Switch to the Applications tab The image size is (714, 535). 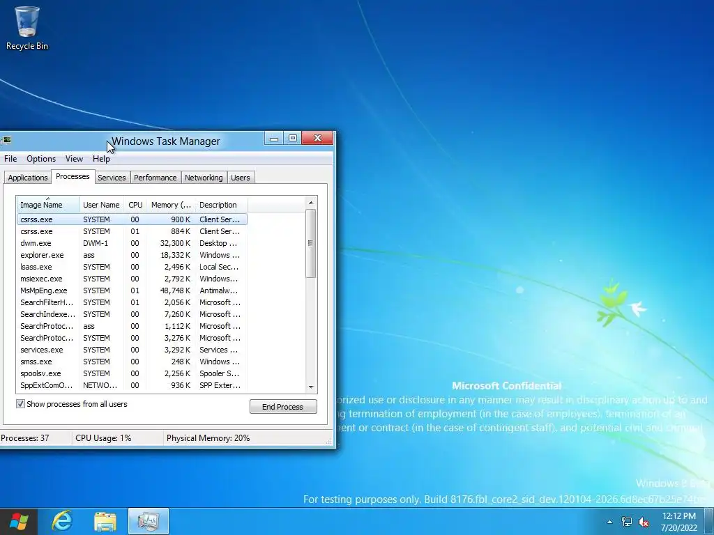point(28,178)
